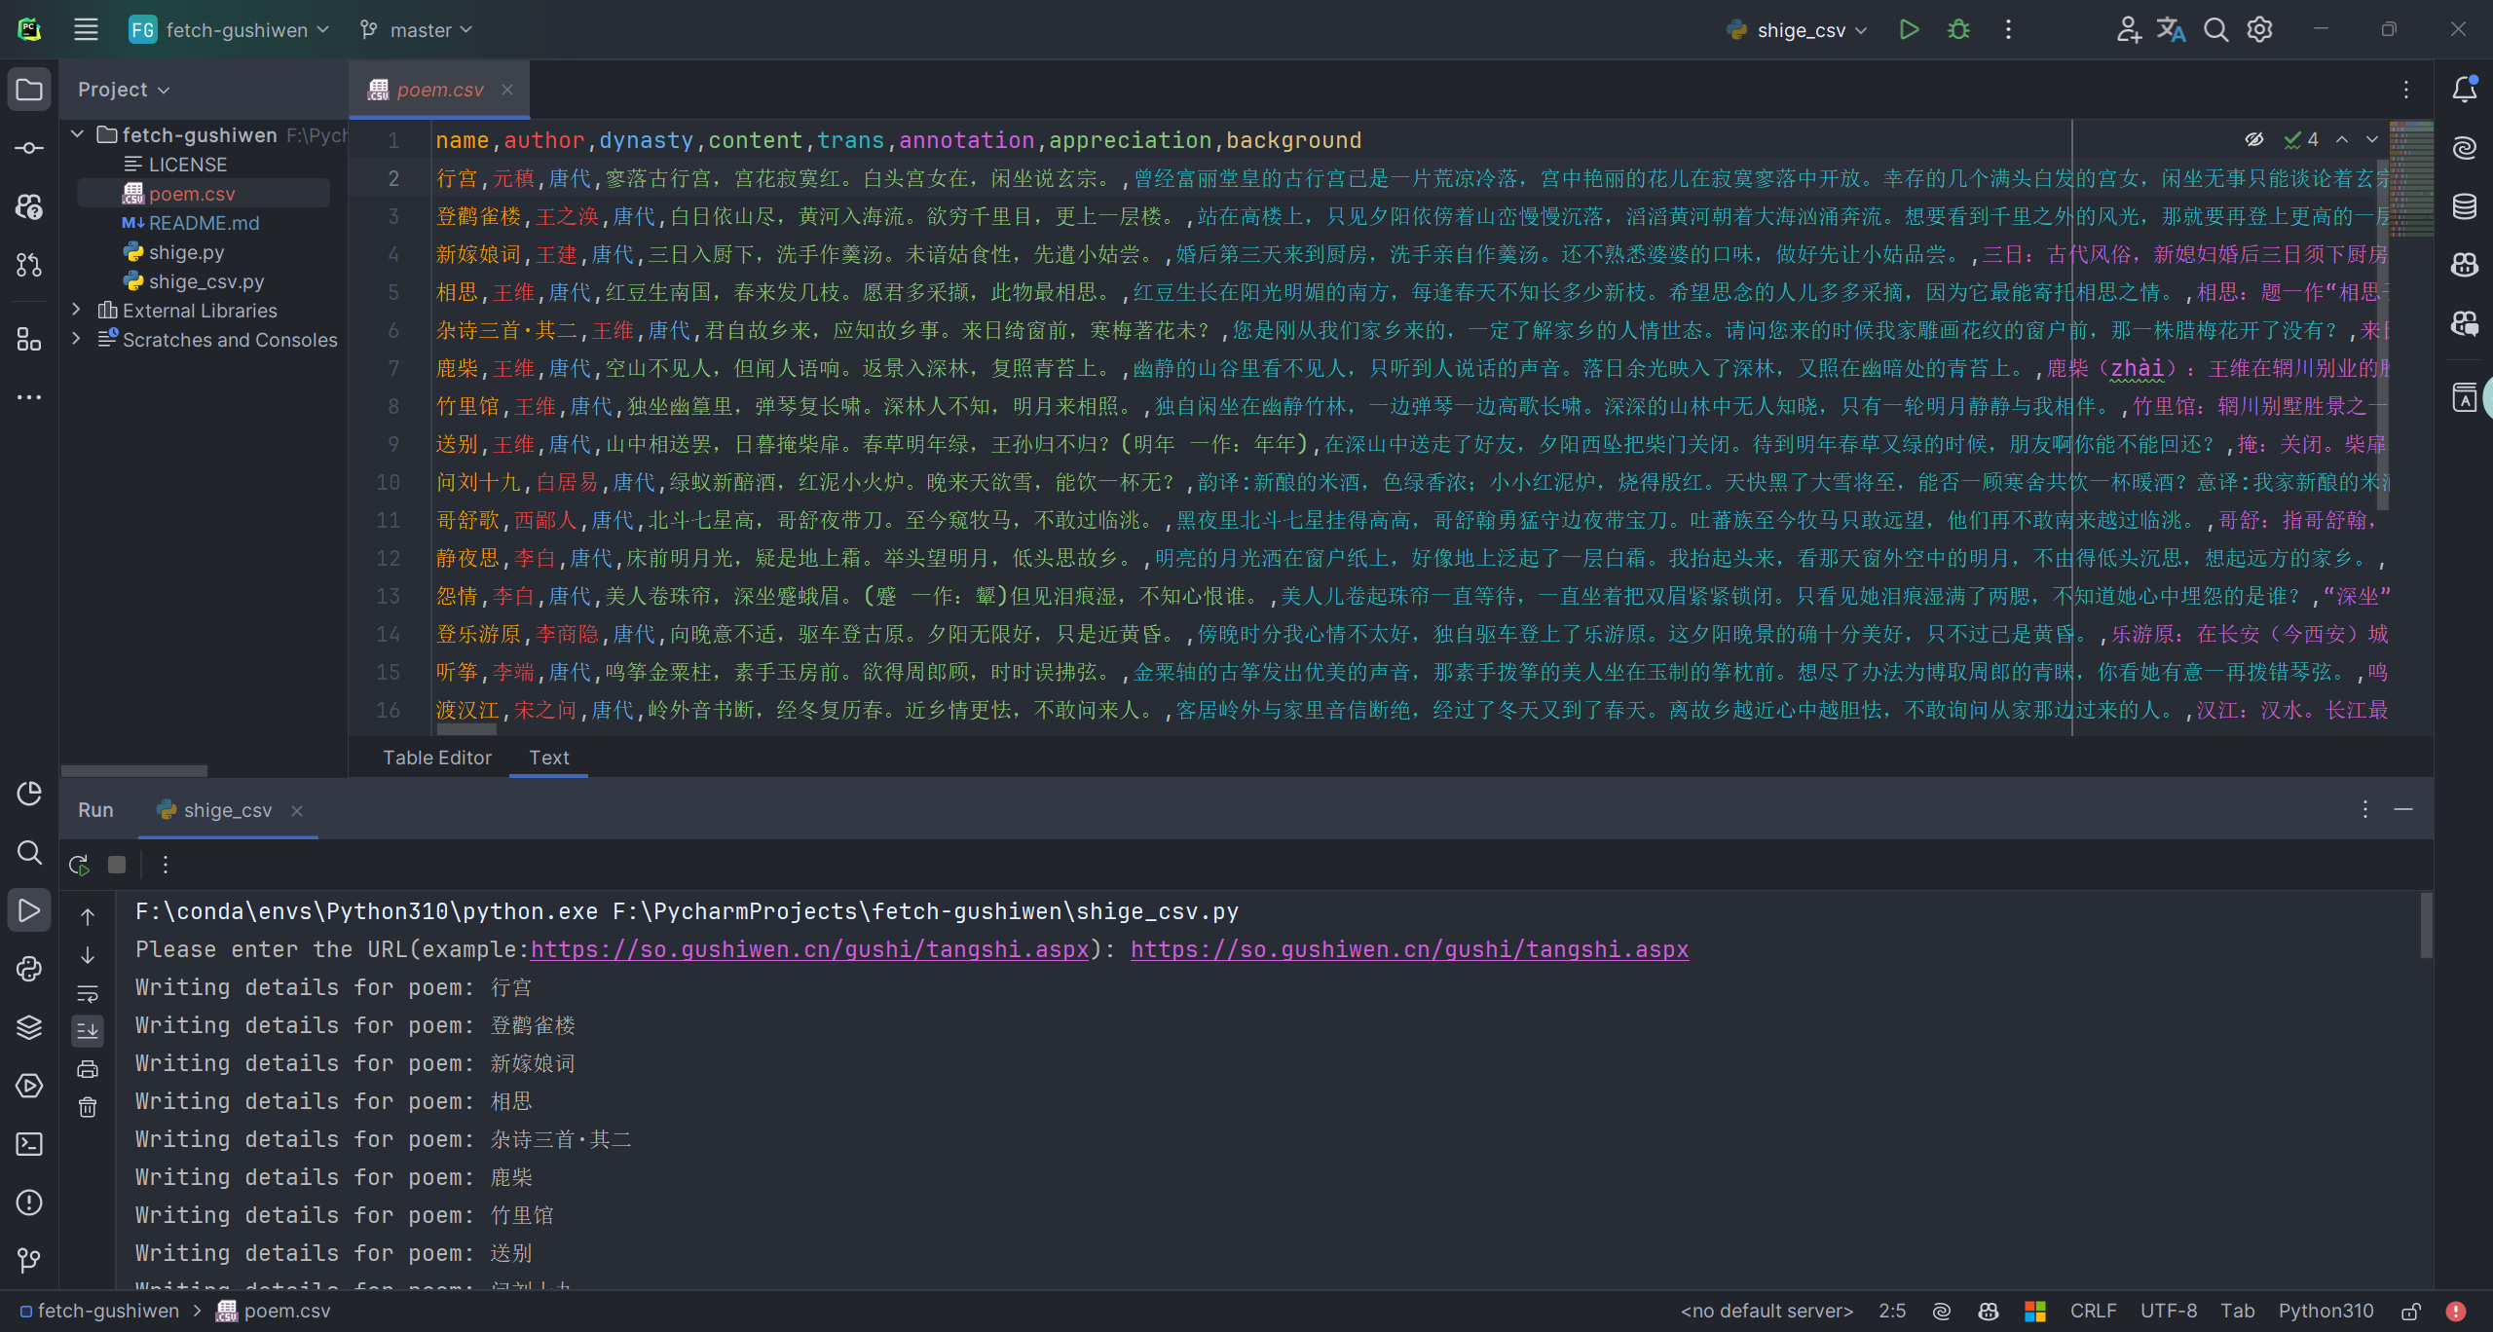Image resolution: width=2493 pixels, height=1332 pixels.
Task: Open the Commit tool window
Action: pos(29,148)
